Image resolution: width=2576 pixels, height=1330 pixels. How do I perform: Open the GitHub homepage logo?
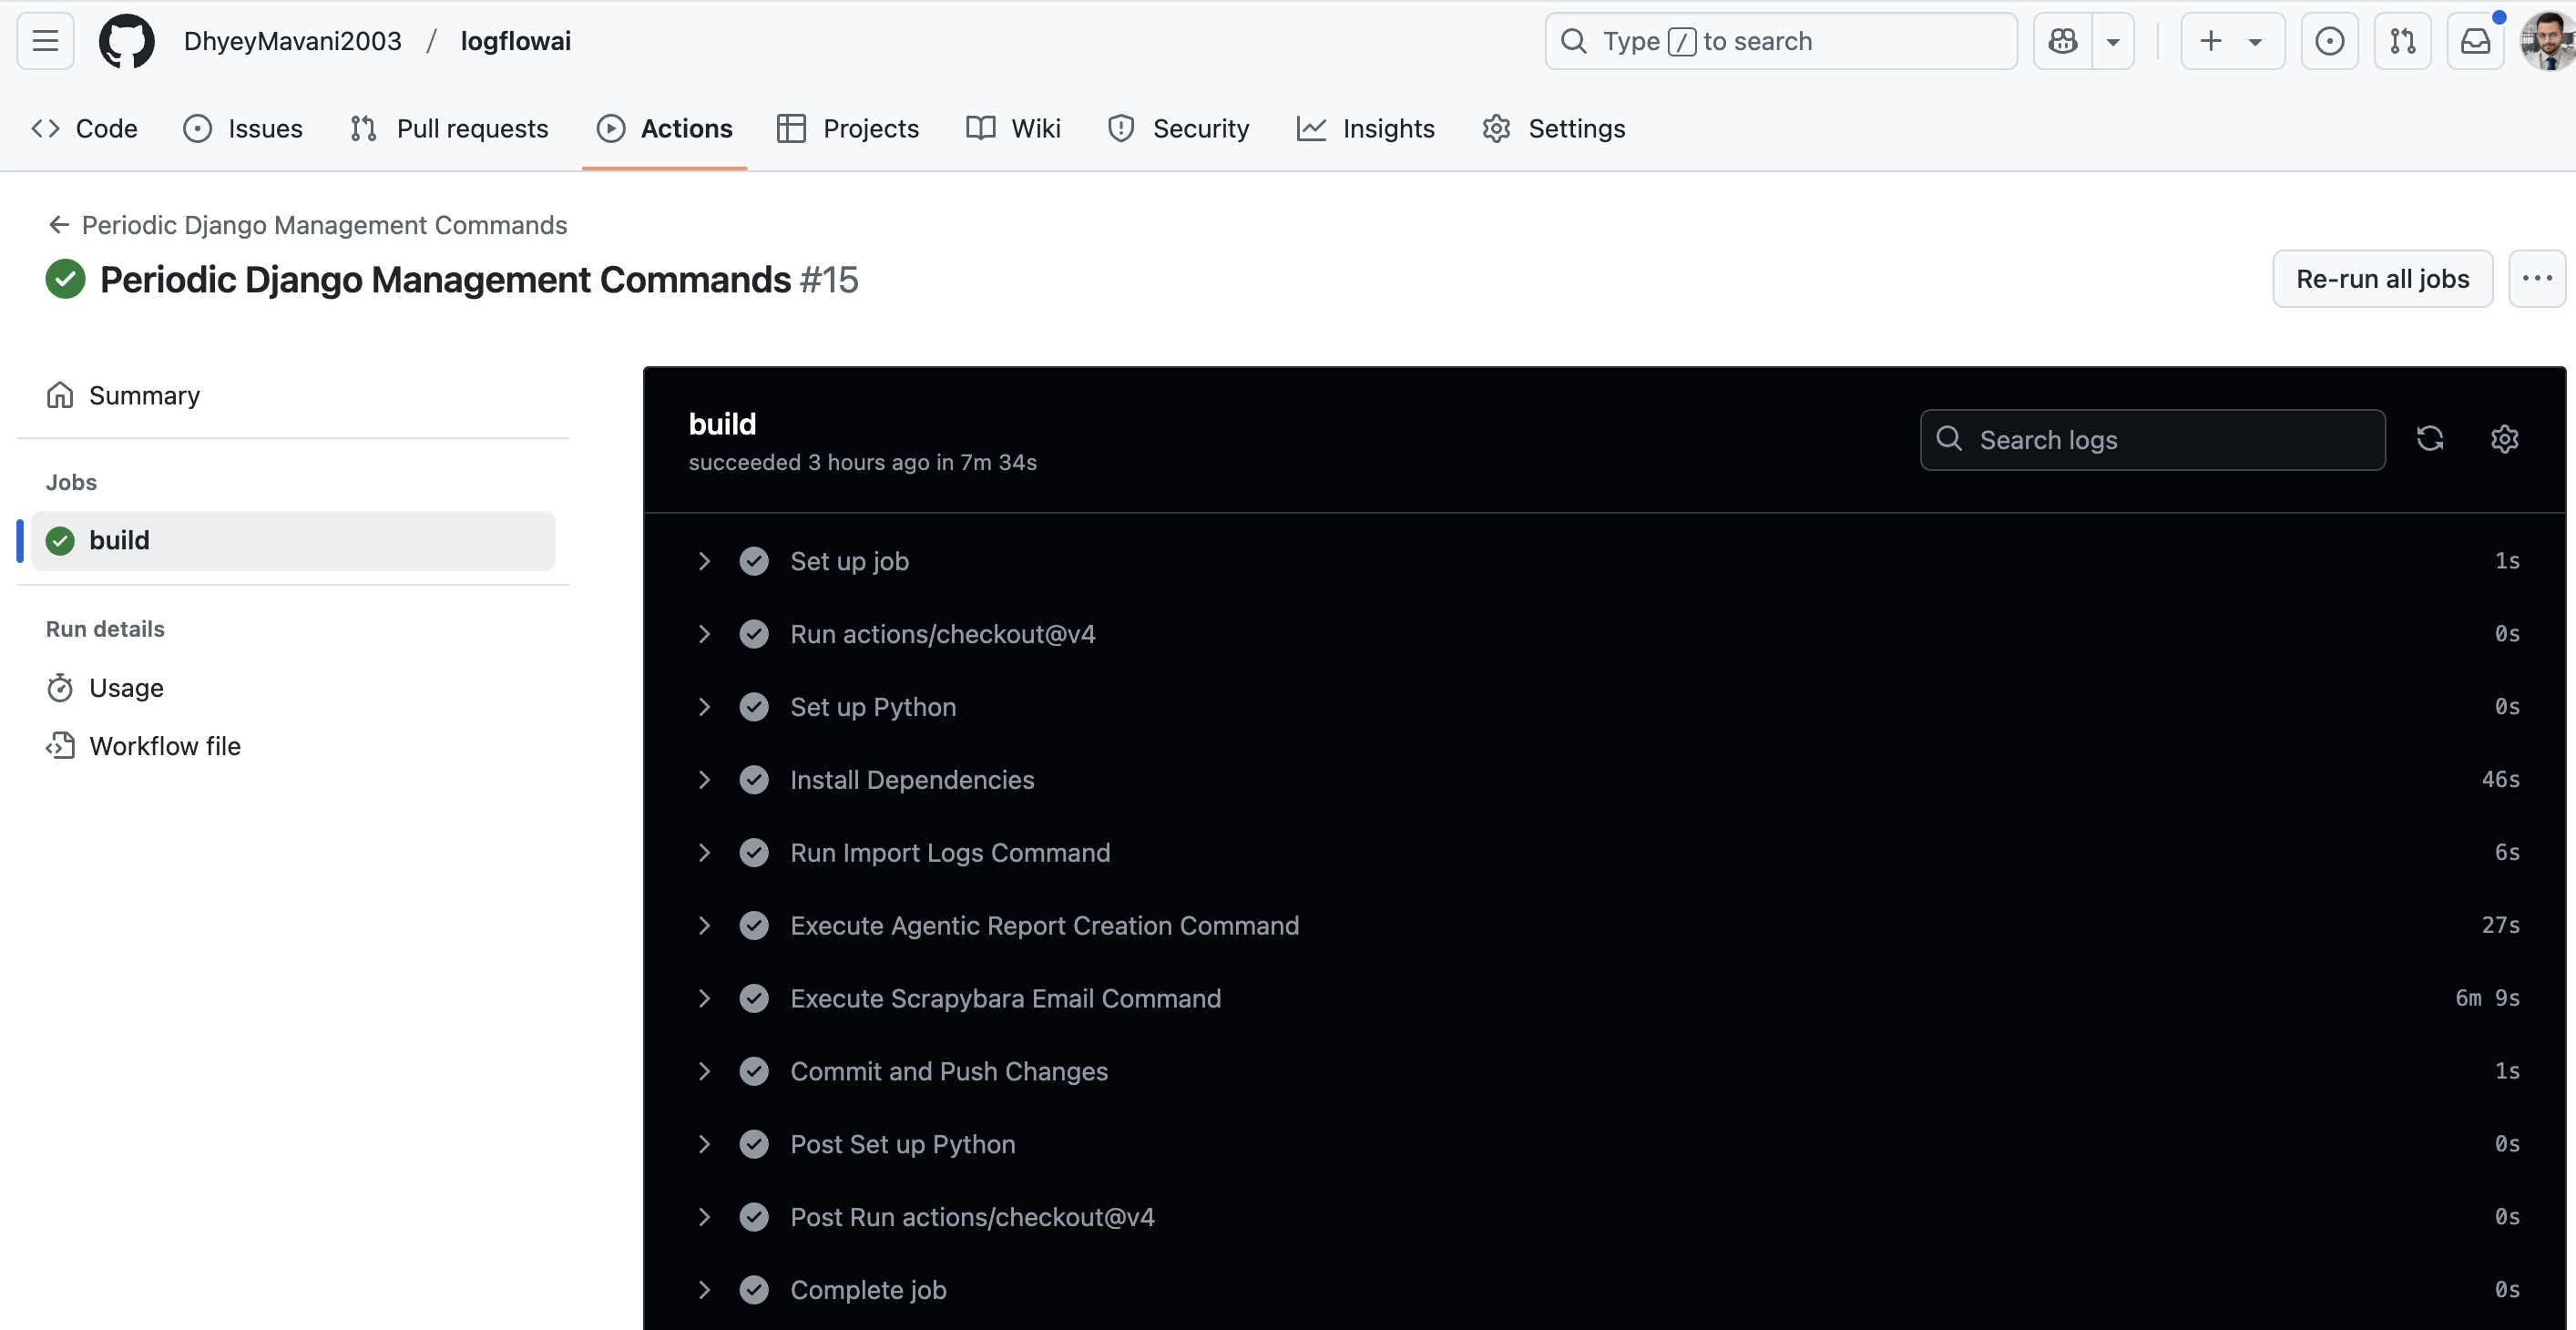126,41
